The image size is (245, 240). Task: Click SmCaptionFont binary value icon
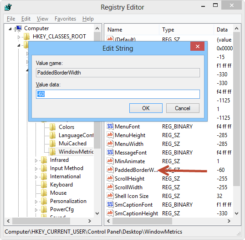[110, 204]
